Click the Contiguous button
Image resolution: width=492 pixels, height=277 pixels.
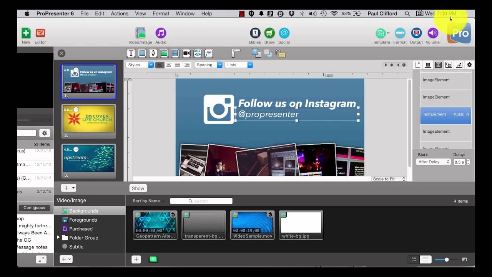tap(34, 208)
